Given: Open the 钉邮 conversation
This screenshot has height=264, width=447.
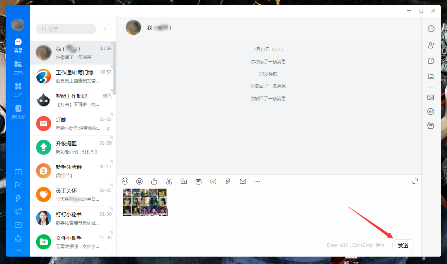Looking at the screenshot, I should [73, 123].
